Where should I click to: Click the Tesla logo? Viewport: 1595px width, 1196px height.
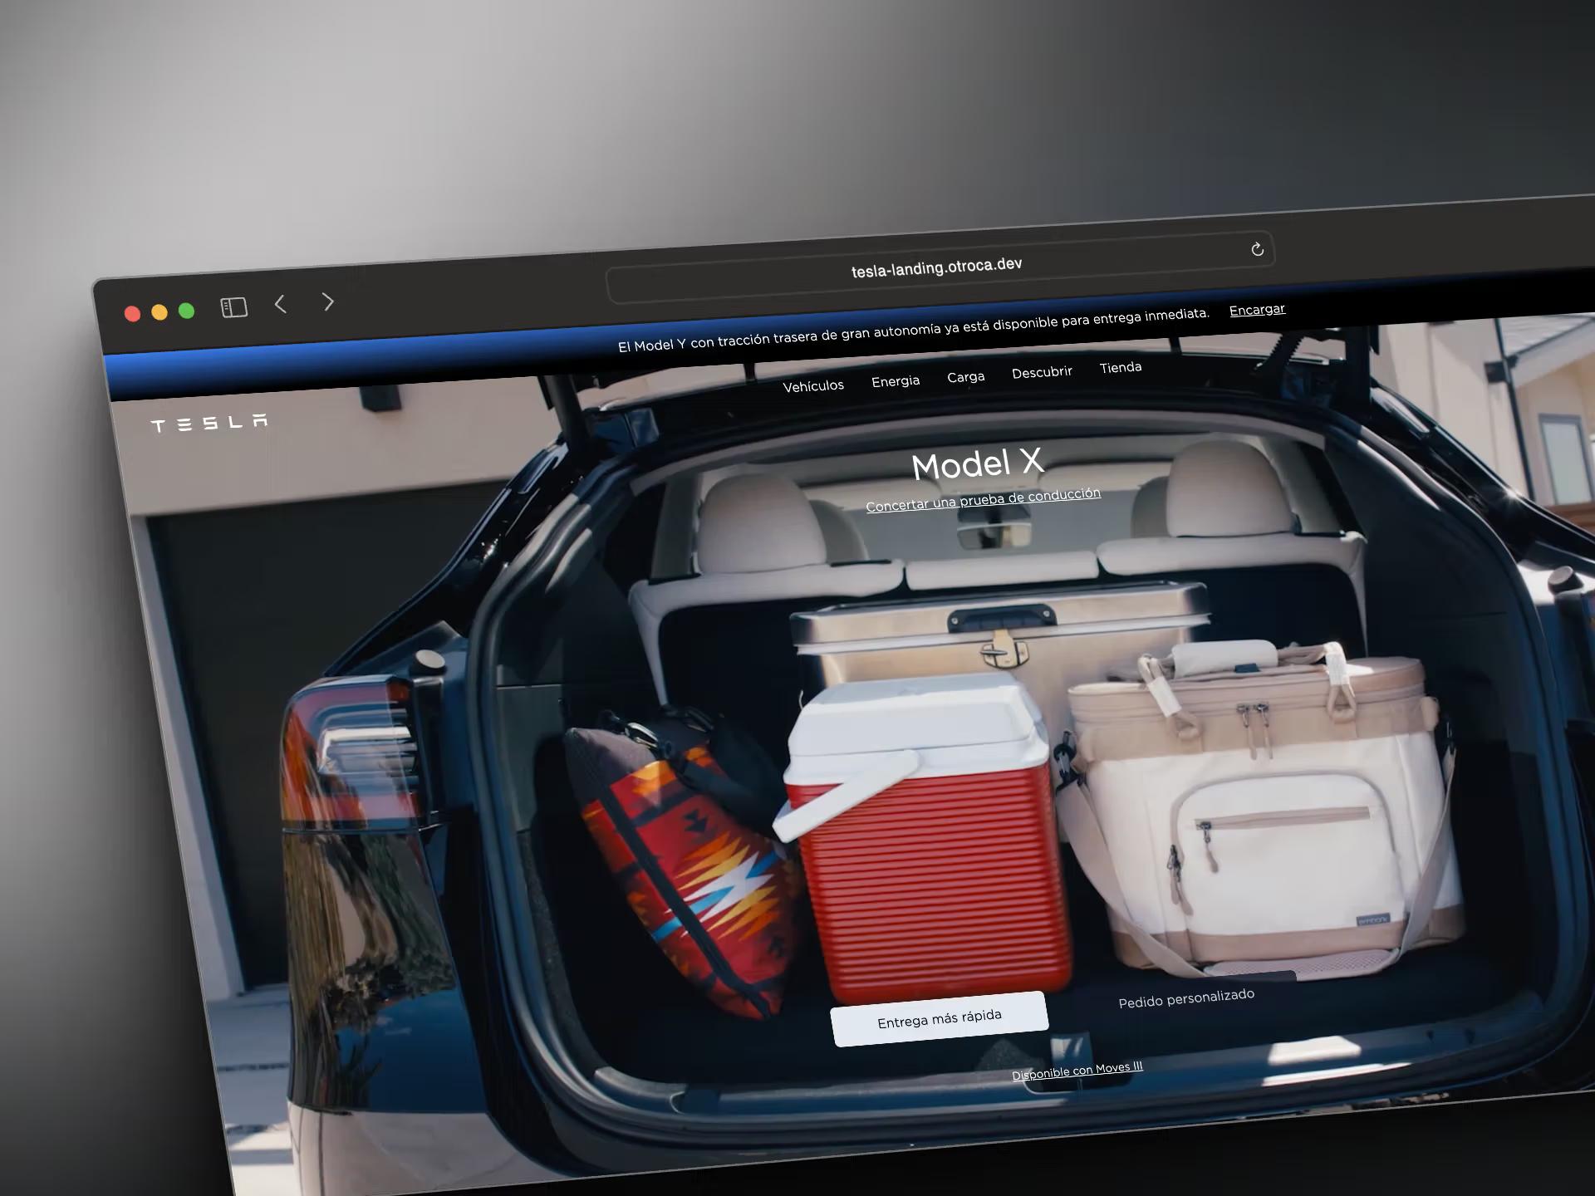click(x=209, y=423)
